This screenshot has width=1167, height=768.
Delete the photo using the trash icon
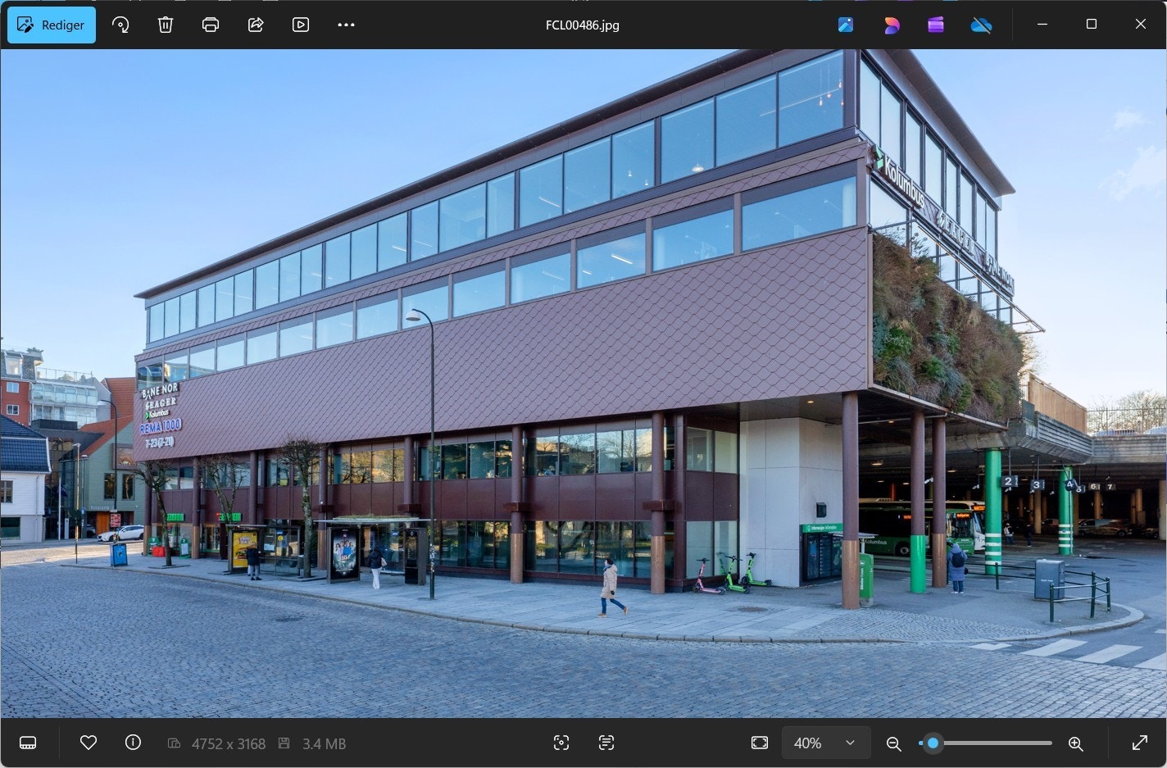(166, 25)
